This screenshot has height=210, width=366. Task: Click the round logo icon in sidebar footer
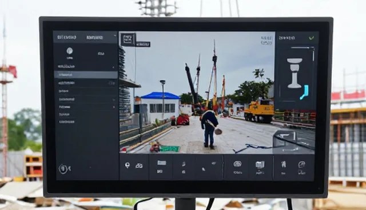coord(65,169)
